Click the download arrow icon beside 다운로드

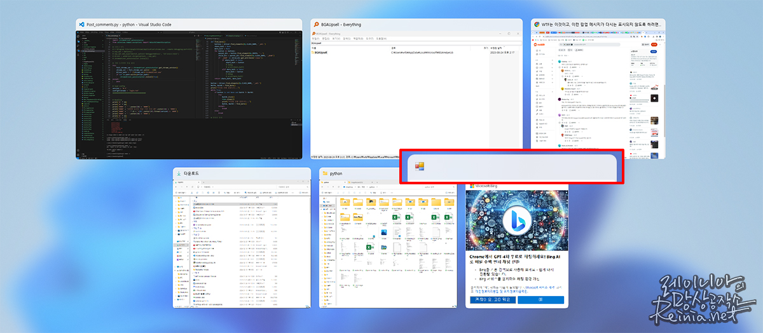pyautogui.click(x=178, y=173)
